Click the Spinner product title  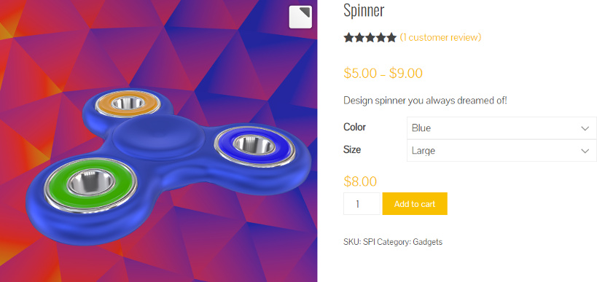pyautogui.click(x=364, y=10)
